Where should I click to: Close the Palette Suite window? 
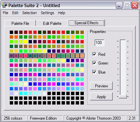point(135,5)
